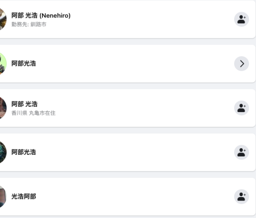Viewport: 256px width, 218px height.
Task: Open 阿部光浩 name beside the teal foliage avatar
Action: tap(24, 152)
